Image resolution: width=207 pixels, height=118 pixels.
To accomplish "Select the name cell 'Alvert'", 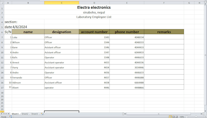I will 28,87.
